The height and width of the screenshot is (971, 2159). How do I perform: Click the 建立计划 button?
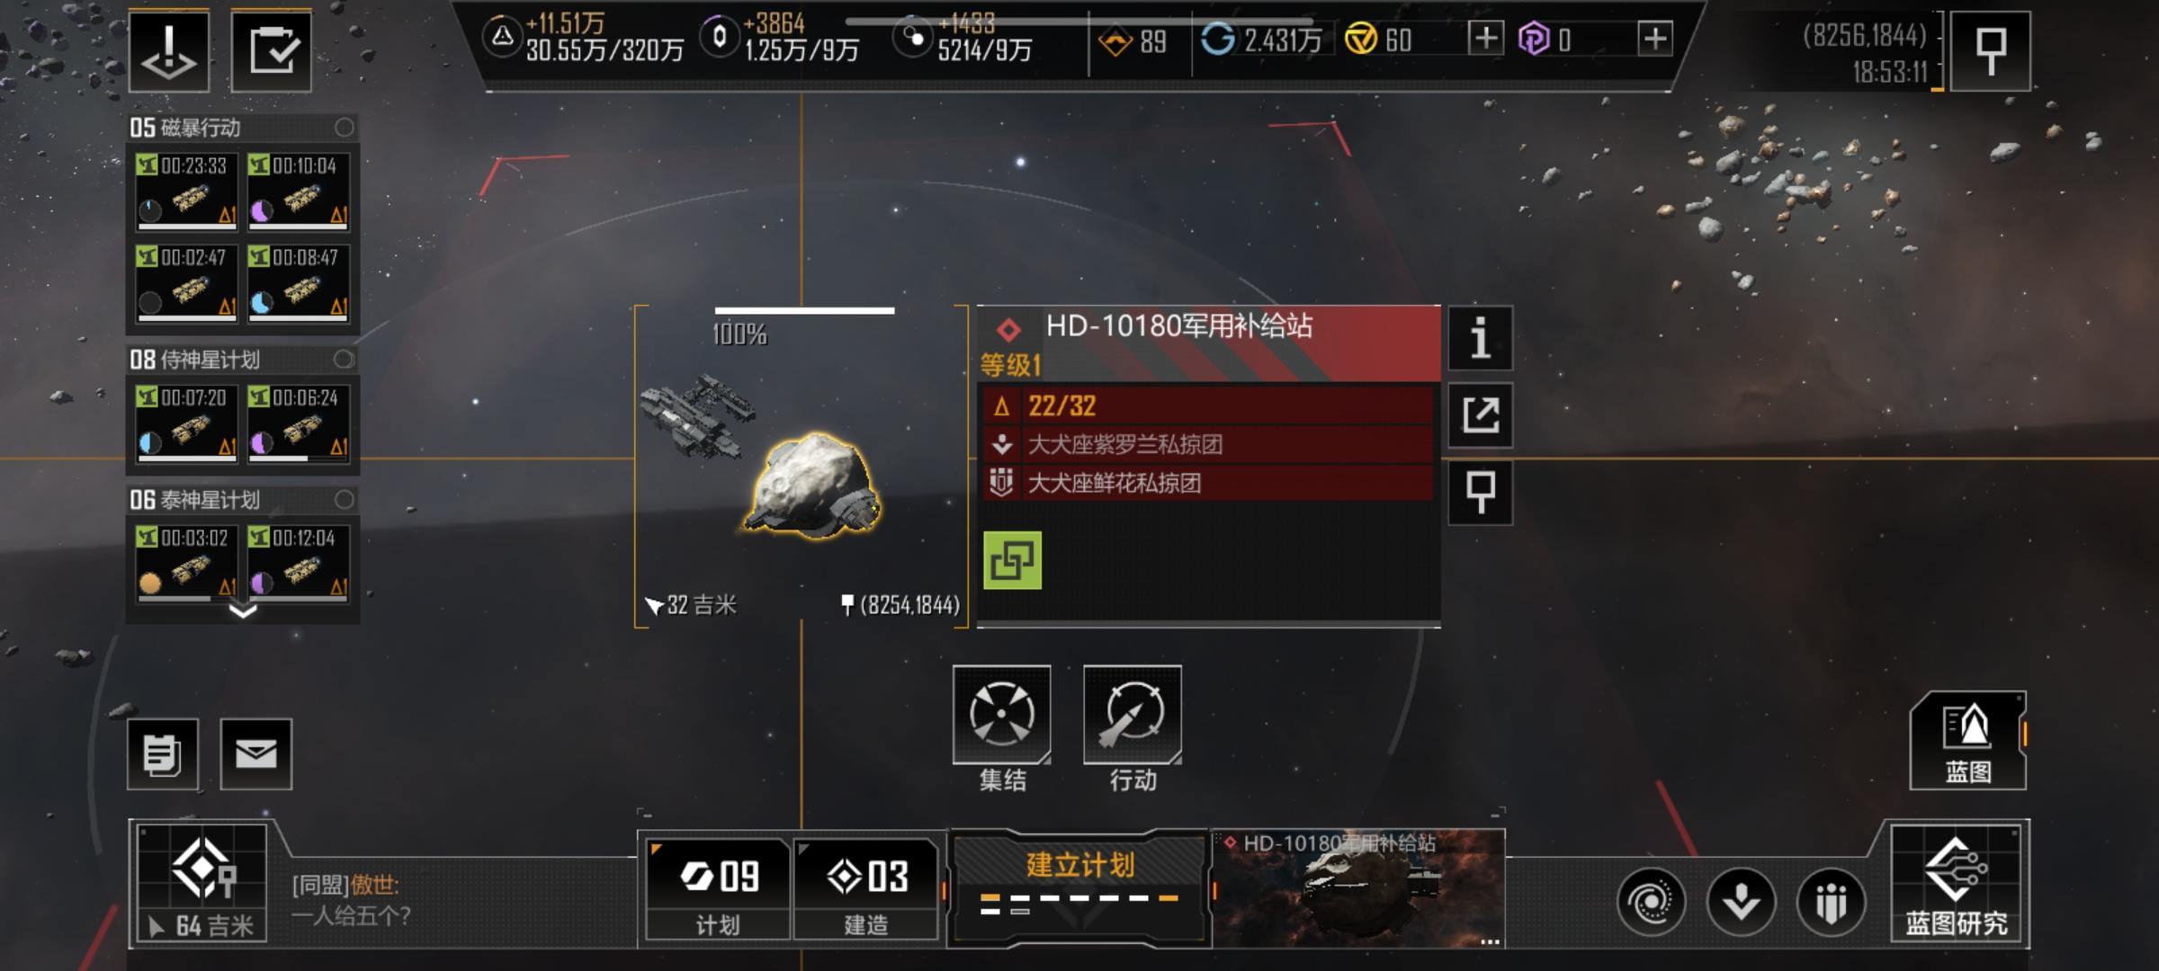pyautogui.click(x=1079, y=886)
